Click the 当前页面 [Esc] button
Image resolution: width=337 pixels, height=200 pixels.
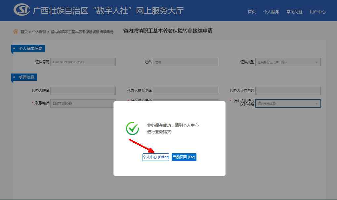[x=184, y=157]
